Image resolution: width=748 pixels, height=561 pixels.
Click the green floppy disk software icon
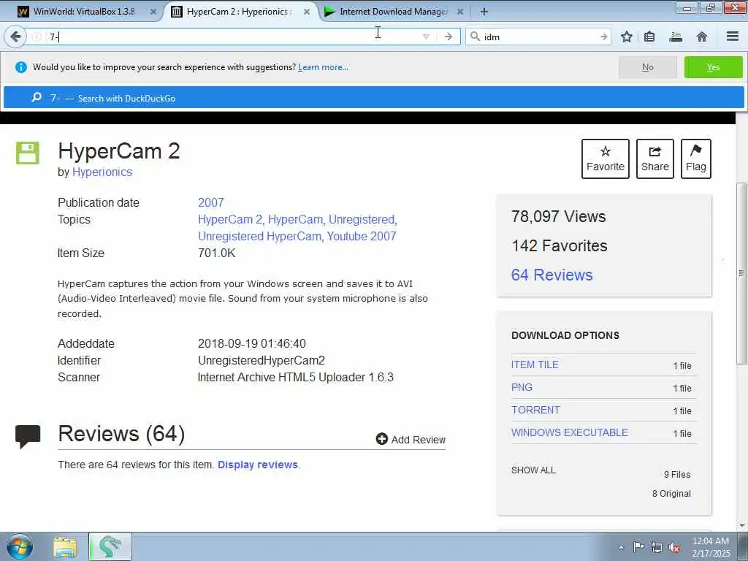coord(28,153)
